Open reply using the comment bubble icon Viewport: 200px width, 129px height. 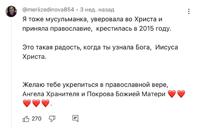[x=75, y=118]
